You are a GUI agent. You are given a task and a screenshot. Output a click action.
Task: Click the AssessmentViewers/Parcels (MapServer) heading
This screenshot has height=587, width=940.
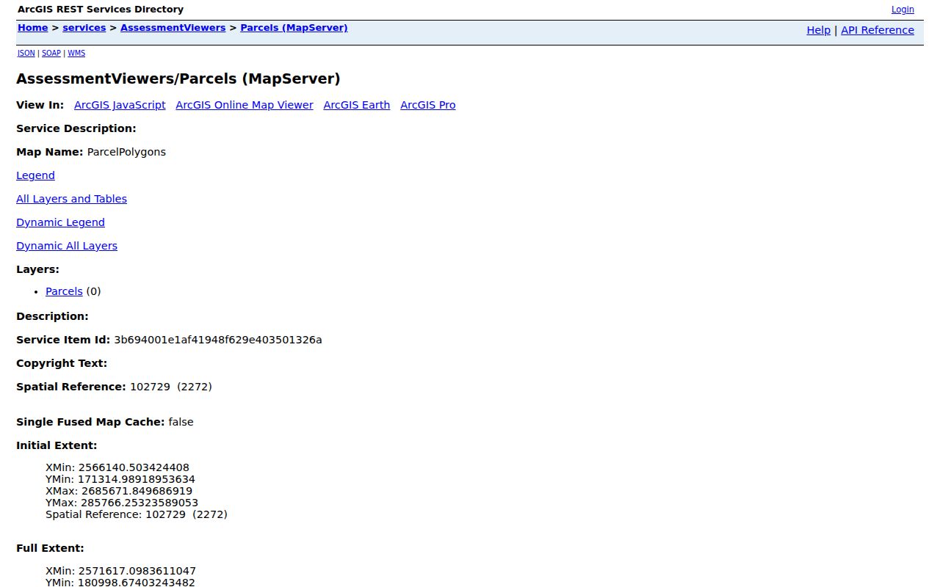point(178,79)
